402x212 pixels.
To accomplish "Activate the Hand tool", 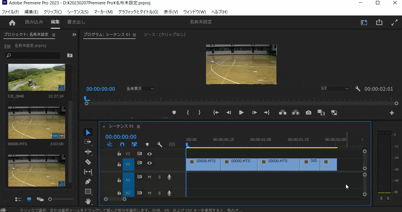I will 88,202.
